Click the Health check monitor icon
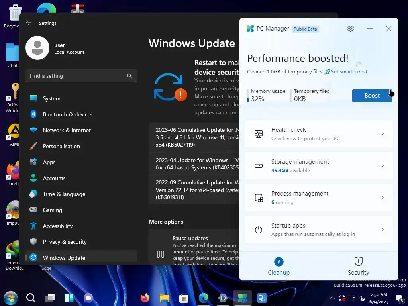Viewport: 408px width, 306px height. pos(258,134)
